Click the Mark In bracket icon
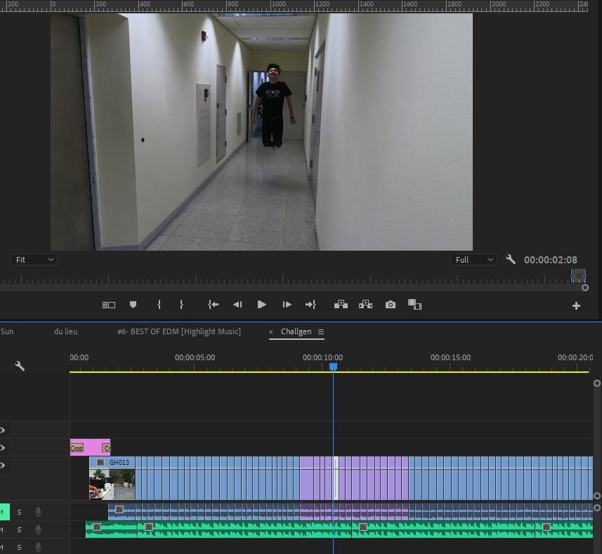 159,305
